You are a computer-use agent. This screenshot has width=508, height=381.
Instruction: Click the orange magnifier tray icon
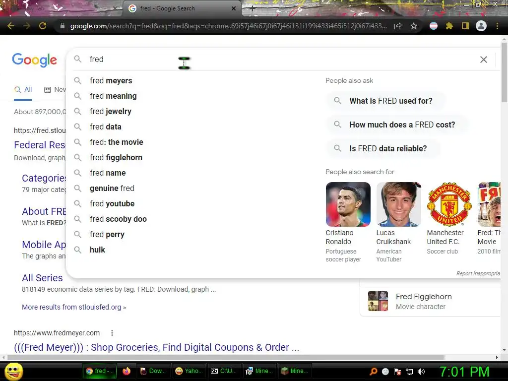click(374, 372)
